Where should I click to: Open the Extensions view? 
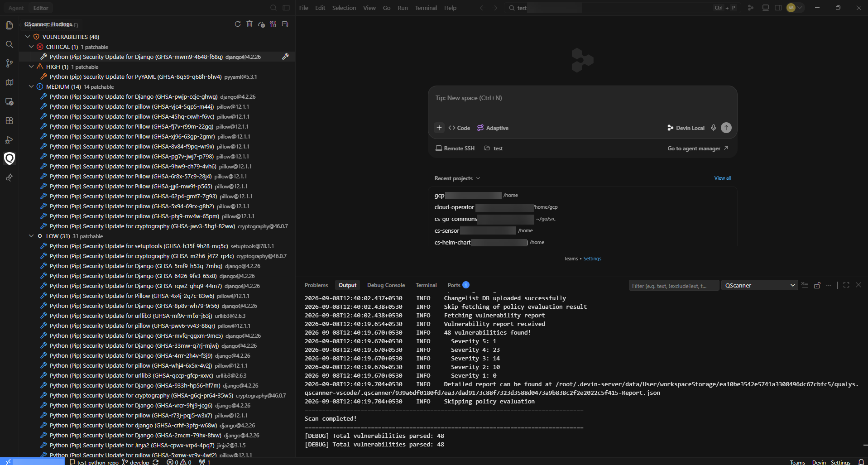click(x=9, y=120)
